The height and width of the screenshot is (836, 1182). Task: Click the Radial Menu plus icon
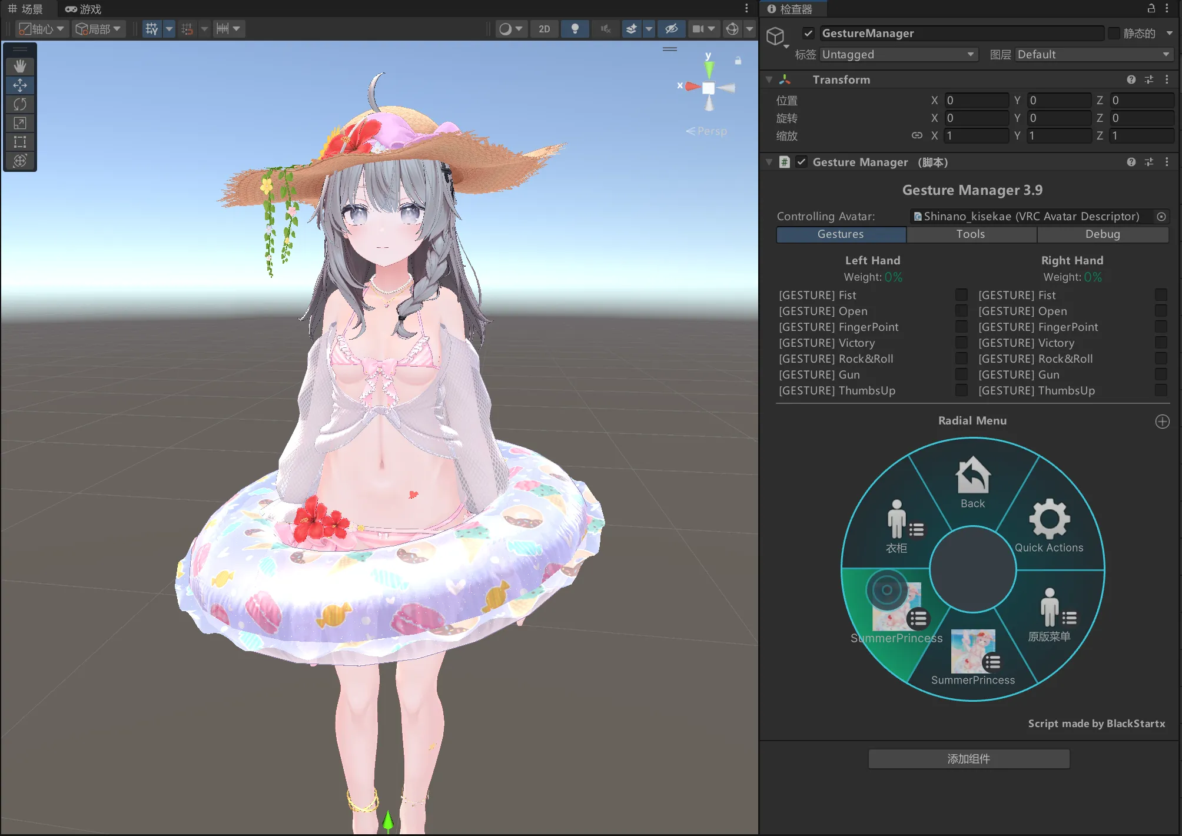point(1163,422)
